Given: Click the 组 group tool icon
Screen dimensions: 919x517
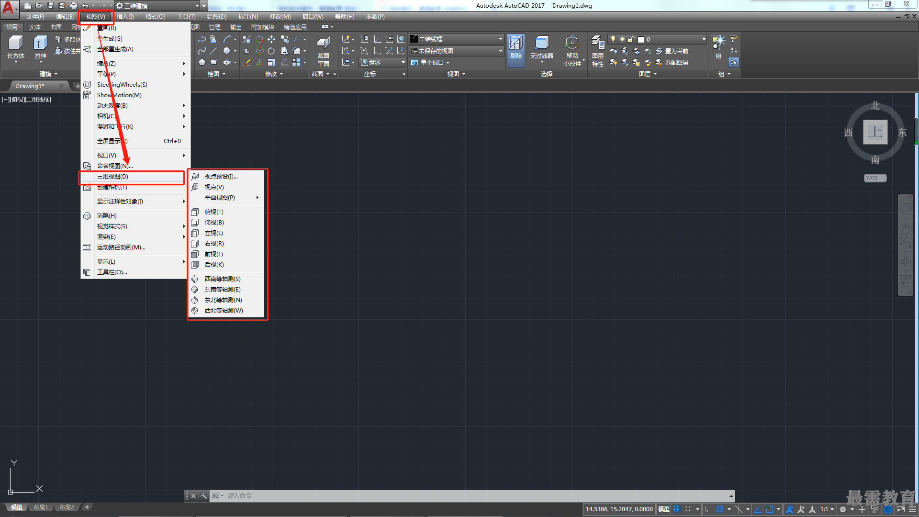Looking at the screenshot, I should [x=718, y=47].
